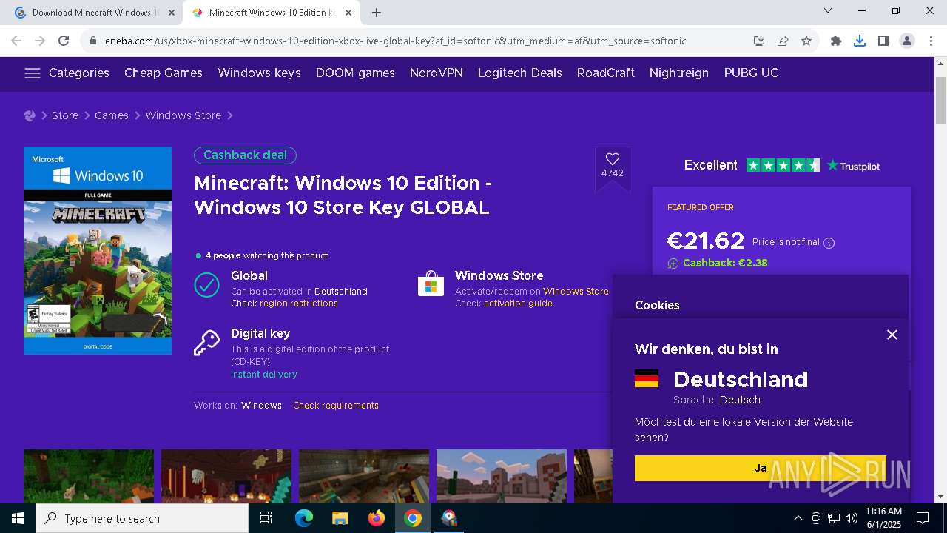Open the volume control in system tray
The image size is (947, 533).
852,518
